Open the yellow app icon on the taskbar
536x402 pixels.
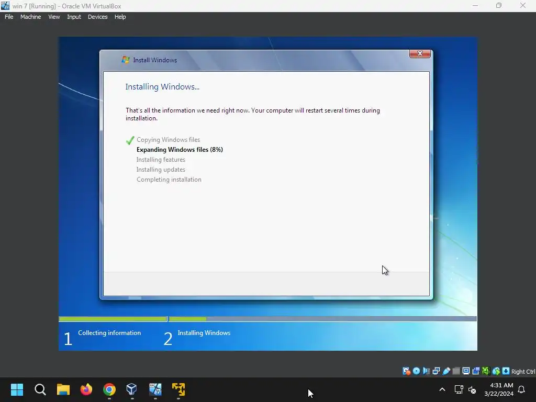178,389
